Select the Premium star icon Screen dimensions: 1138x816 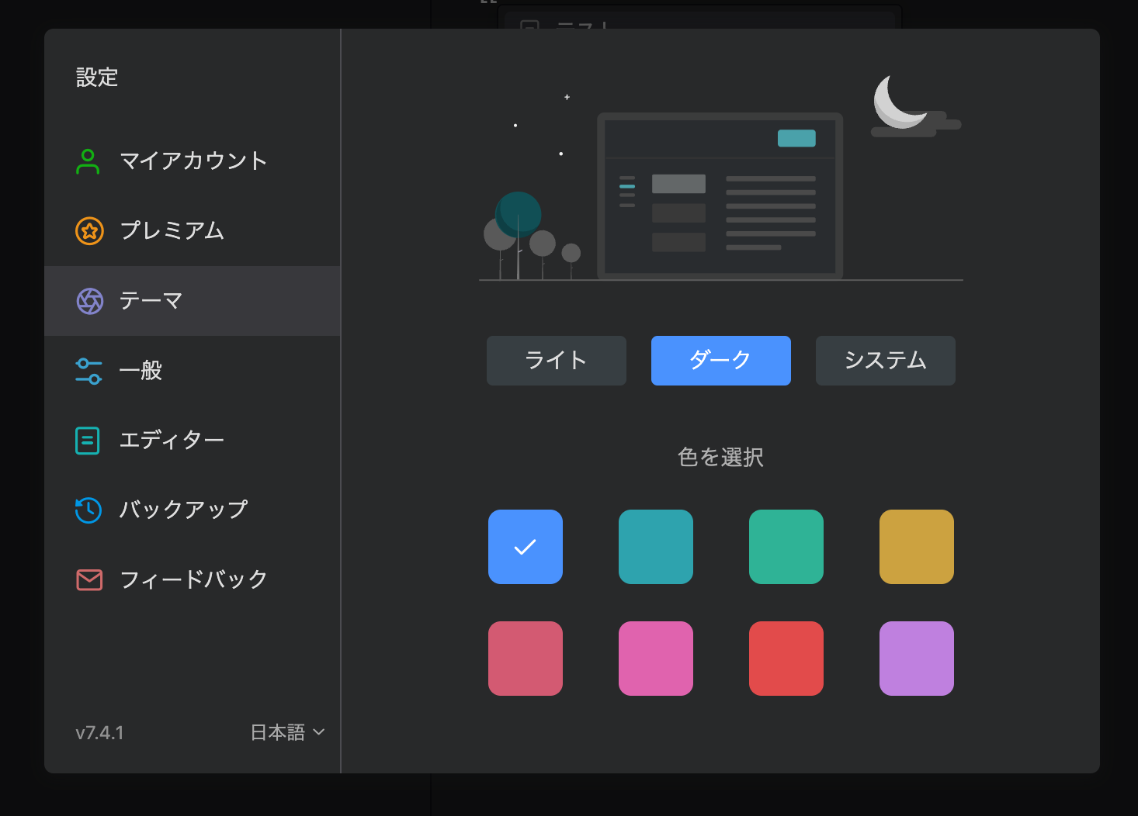pos(88,231)
